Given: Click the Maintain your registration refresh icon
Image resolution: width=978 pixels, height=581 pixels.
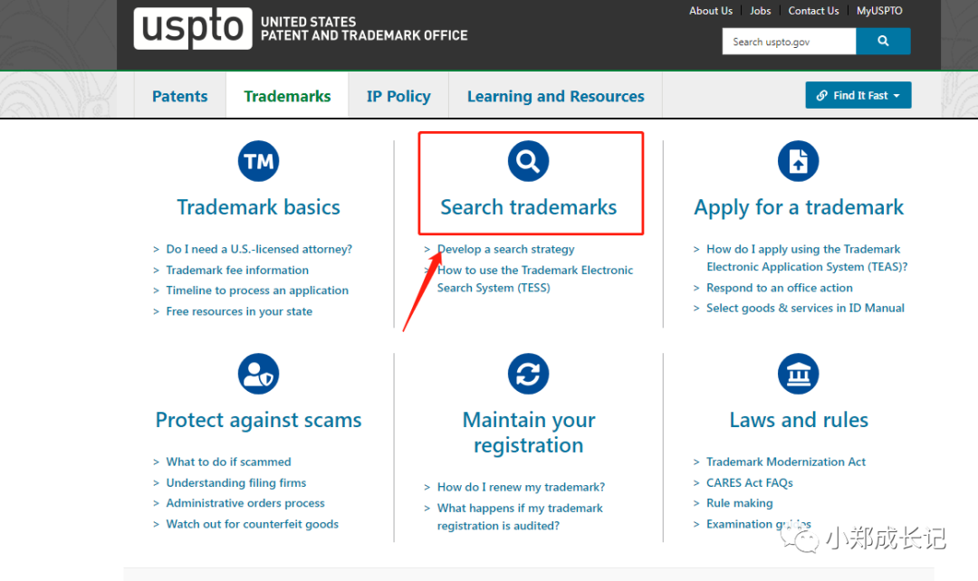Looking at the screenshot, I should pyautogui.click(x=528, y=374).
